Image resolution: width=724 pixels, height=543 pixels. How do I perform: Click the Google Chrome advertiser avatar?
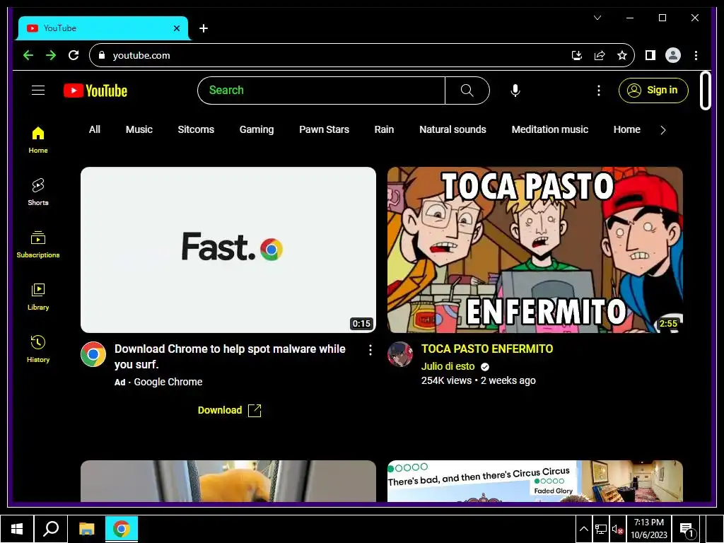point(93,354)
